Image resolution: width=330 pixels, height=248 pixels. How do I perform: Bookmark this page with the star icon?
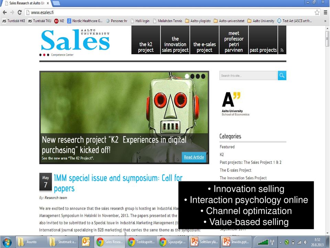pyautogui.click(x=317, y=12)
